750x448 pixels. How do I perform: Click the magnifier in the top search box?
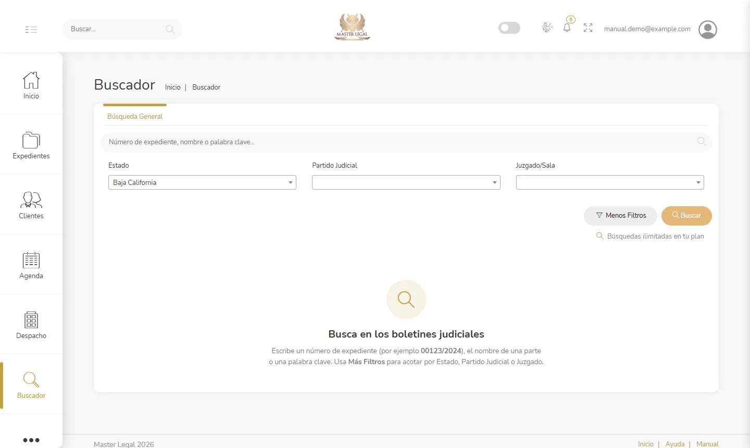170,29
